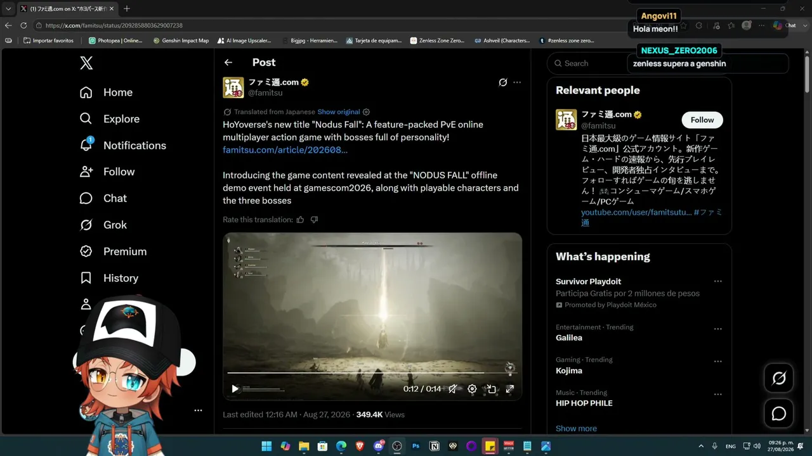Open the Windows Start menu

266,446
